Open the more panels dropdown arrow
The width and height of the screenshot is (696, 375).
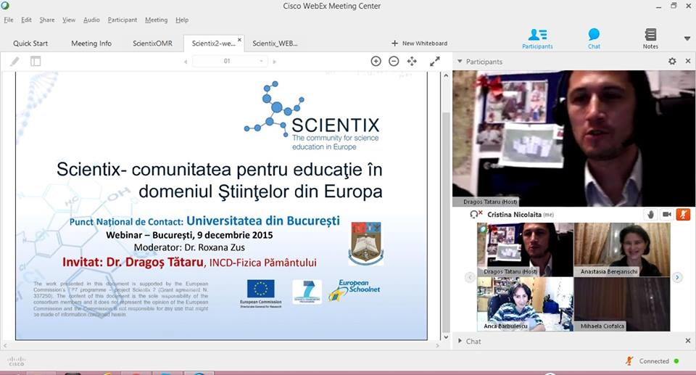pos(687,38)
